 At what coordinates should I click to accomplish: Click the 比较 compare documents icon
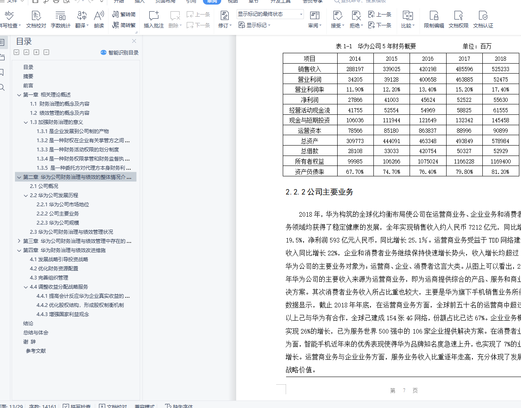point(408,16)
